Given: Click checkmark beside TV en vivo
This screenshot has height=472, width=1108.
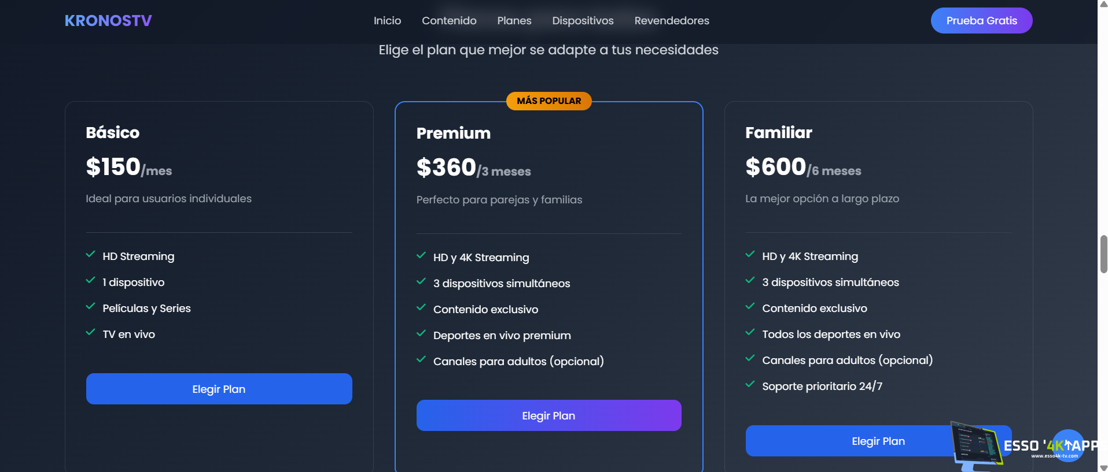Looking at the screenshot, I should pos(90,332).
